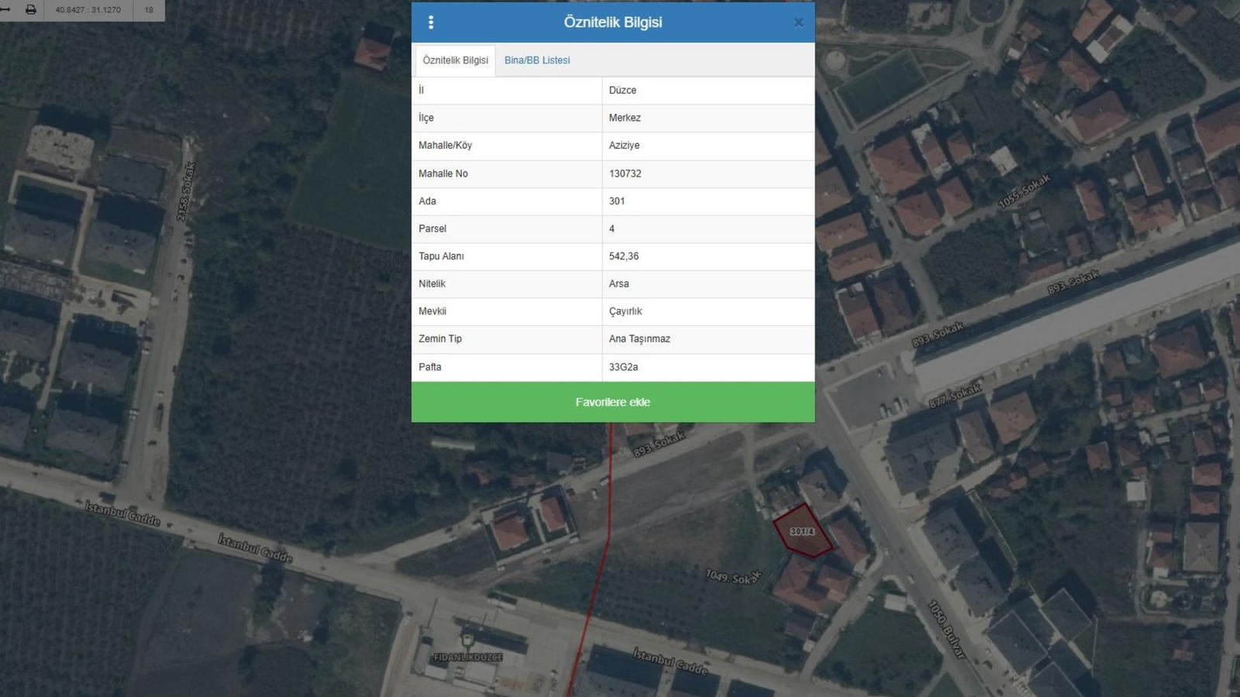Click the 2158. Sokak street label
Viewport: 1240px width, 697px height.
(x=186, y=191)
